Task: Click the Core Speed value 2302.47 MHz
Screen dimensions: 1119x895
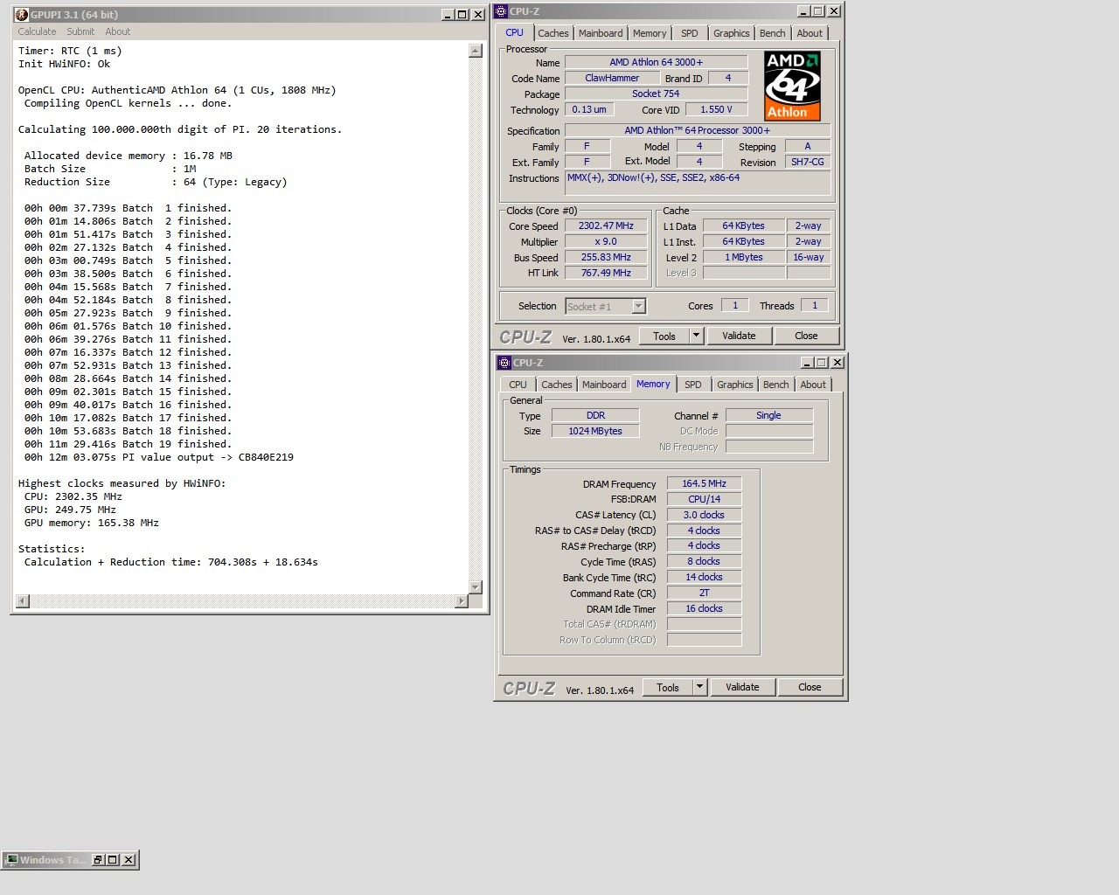Action: [x=606, y=225]
